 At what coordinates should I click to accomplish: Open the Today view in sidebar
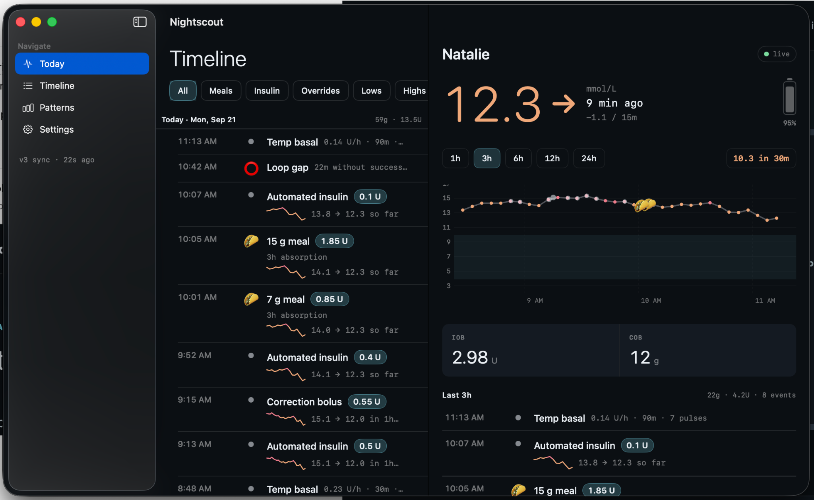(x=82, y=64)
